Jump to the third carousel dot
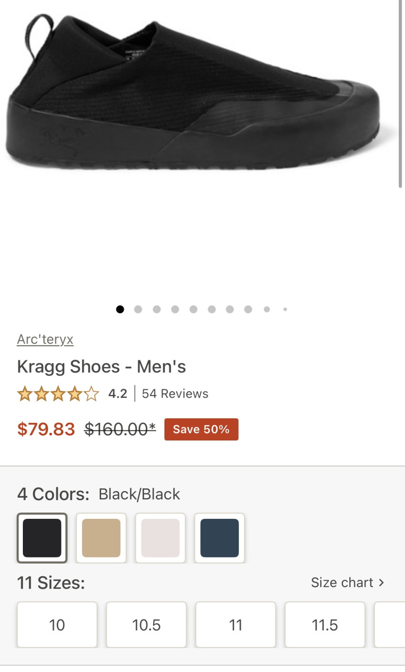This screenshot has height=672, width=405. pos(157,309)
